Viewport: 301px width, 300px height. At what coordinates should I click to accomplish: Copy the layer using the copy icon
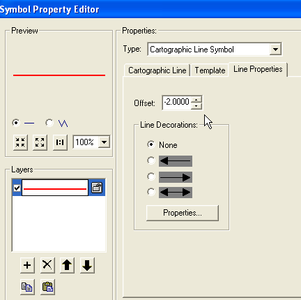pos(27,287)
